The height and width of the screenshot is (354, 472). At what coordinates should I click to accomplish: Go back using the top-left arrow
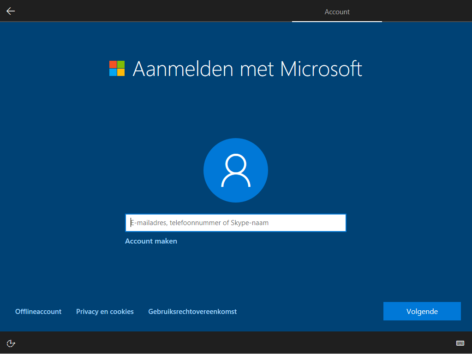click(x=11, y=11)
